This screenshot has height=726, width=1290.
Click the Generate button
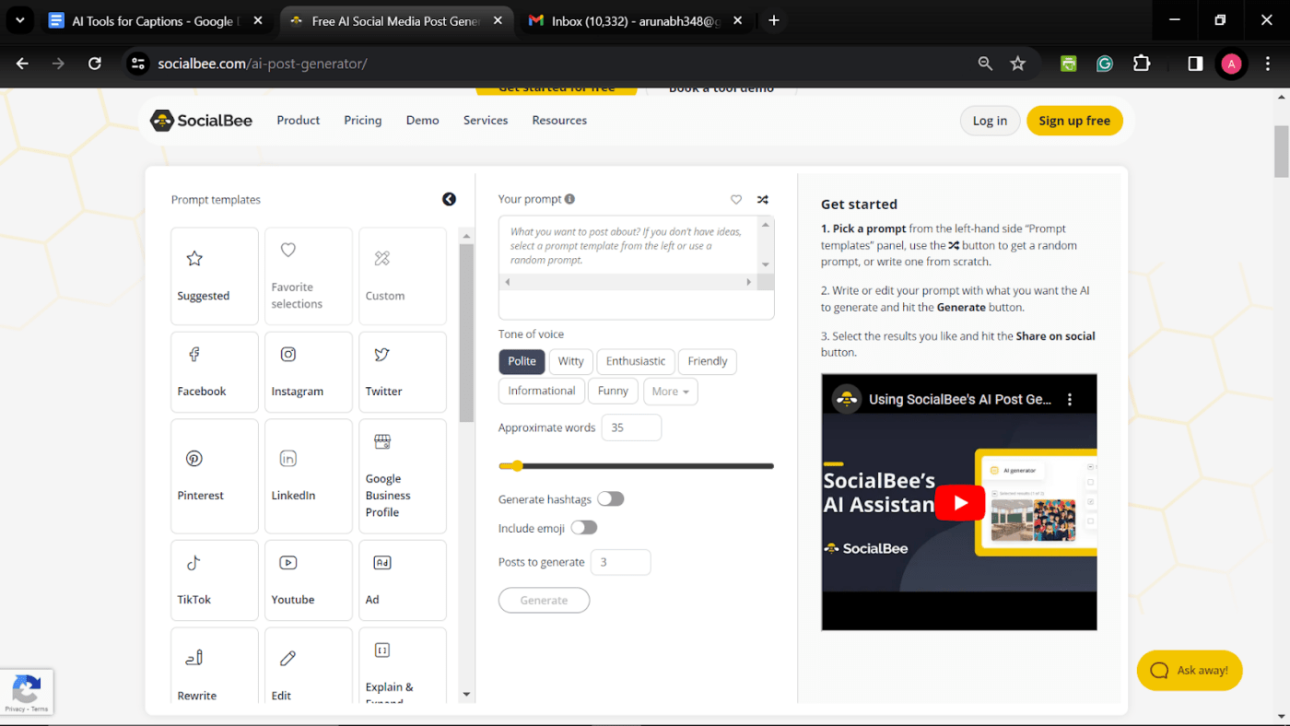pos(544,600)
